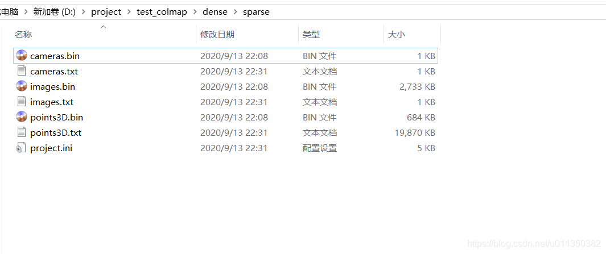Open the 新加卷 (D:) breadcrumb

click(55, 12)
